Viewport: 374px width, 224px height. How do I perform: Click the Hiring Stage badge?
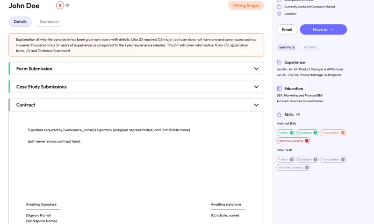click(x=246, y=5)
